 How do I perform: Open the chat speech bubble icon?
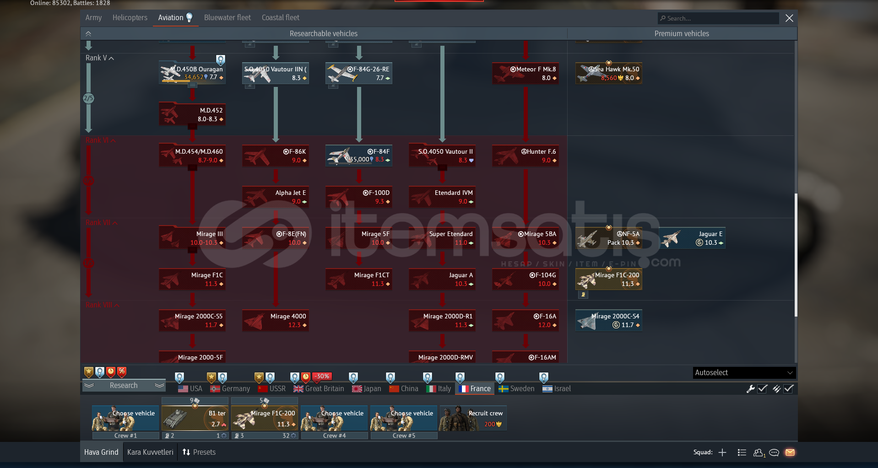(774, 452)
